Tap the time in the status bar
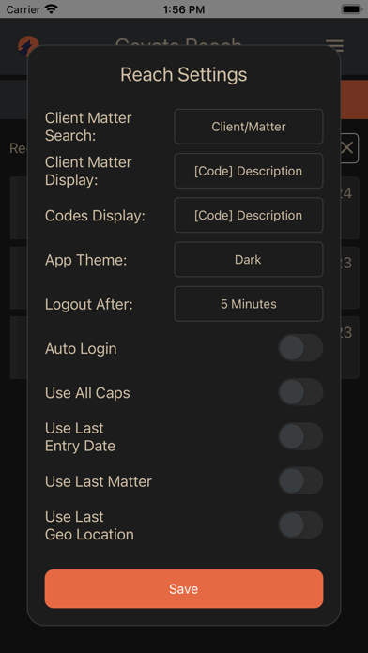Image resolution: width=368 pixels, height=653 pixels. [x=184, y=9]
